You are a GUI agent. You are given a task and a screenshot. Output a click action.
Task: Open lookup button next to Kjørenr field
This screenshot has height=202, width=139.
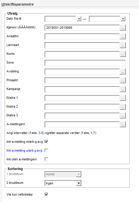click(123, 28)
